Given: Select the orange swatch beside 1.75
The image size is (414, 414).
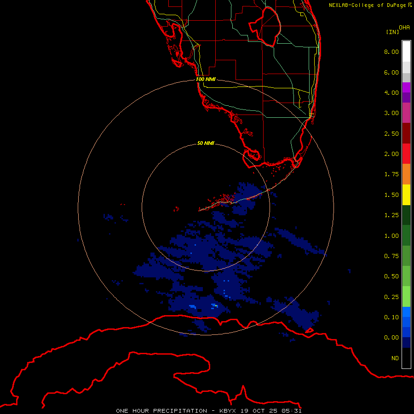Looking at the screenshot, I should (406, 174).
